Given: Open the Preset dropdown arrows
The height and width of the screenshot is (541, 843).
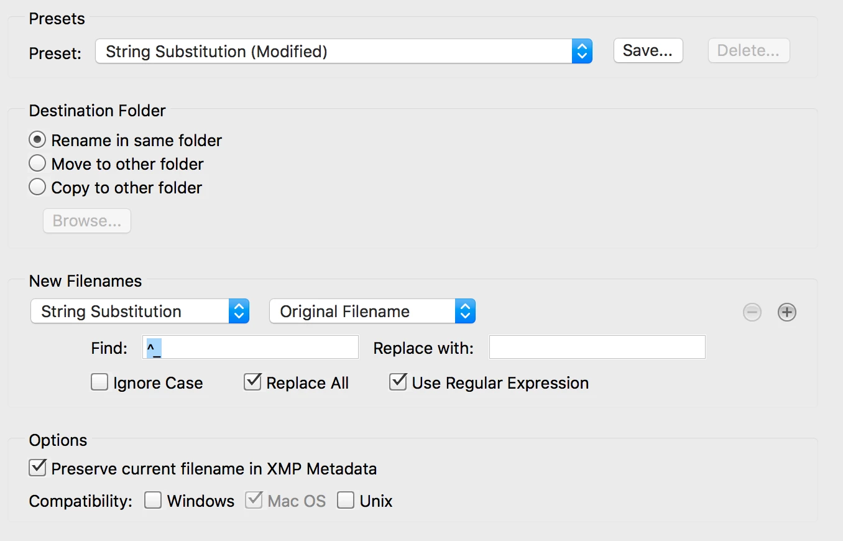Looking at the screenshot, I should tap(582, 51).
